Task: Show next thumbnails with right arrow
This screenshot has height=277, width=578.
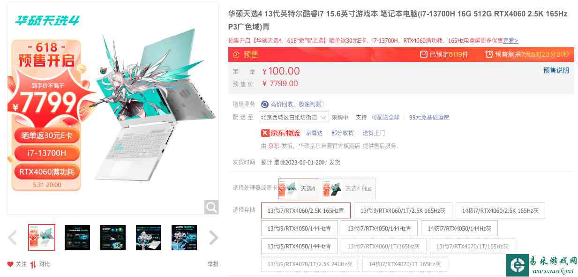Action: pos(213,238)
